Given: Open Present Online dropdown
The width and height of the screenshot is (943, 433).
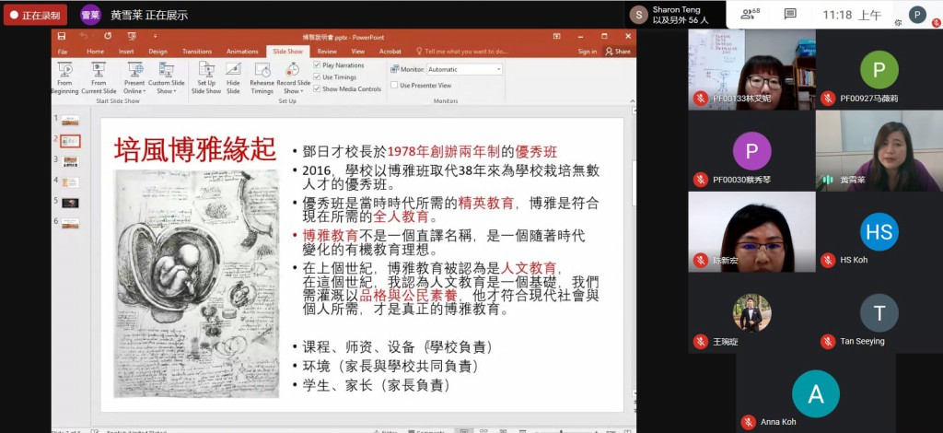Looking at the screenshot, I should tap(134, 78).
